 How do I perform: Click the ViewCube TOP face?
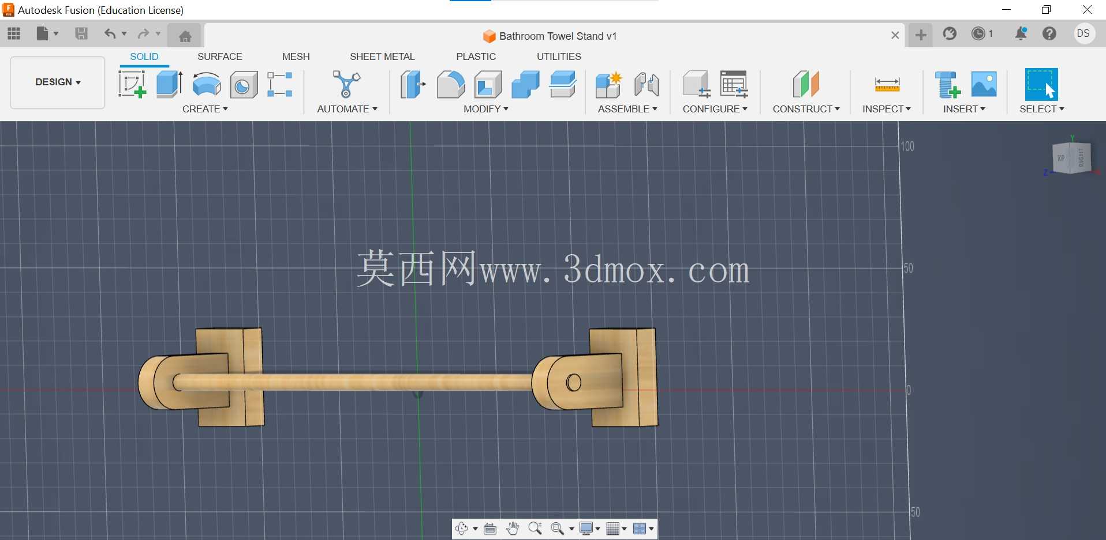point(1061,158)
